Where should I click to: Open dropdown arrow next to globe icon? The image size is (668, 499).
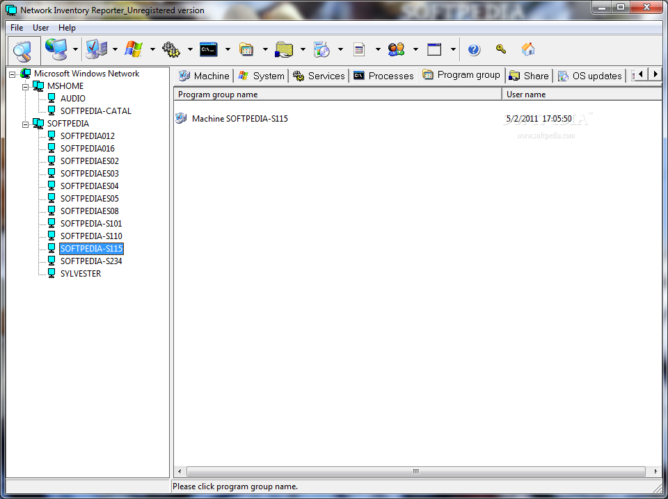[75, 49]
